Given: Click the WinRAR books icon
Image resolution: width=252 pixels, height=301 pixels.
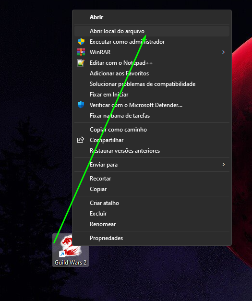Looking at the screenshot, I should [x=81, y=52].
